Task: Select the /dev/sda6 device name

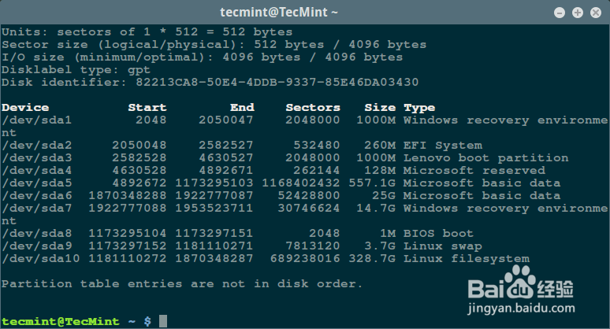Action: click(x=37, y=195)
